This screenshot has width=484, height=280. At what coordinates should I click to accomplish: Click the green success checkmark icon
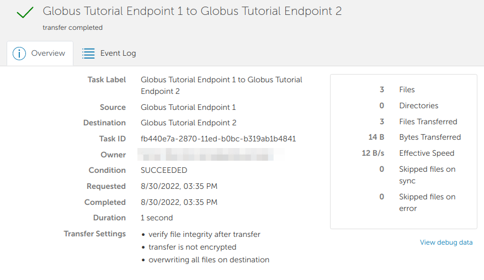25,13
